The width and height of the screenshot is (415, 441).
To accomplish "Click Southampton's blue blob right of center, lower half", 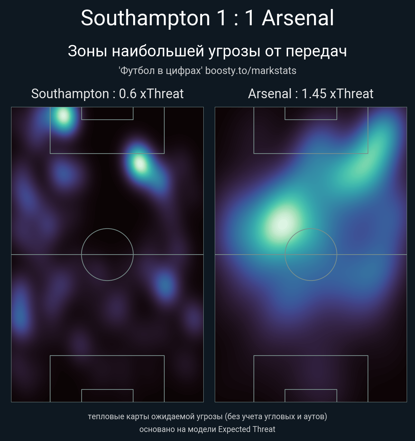I will [165, 285].
